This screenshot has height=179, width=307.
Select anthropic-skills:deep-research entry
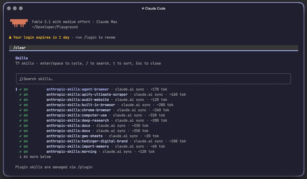pos(77,120)
